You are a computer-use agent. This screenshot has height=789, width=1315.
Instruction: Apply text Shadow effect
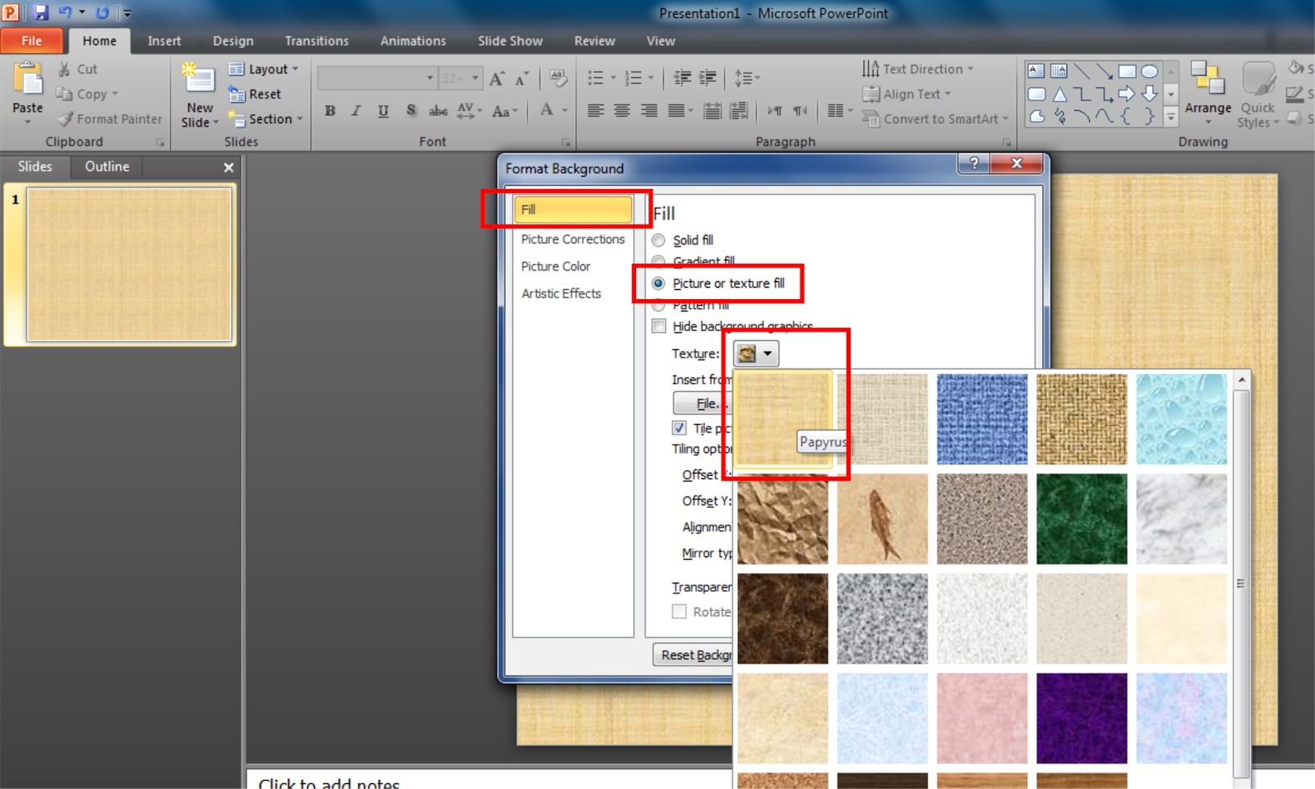pyautogui.click(x=411, y=111)
